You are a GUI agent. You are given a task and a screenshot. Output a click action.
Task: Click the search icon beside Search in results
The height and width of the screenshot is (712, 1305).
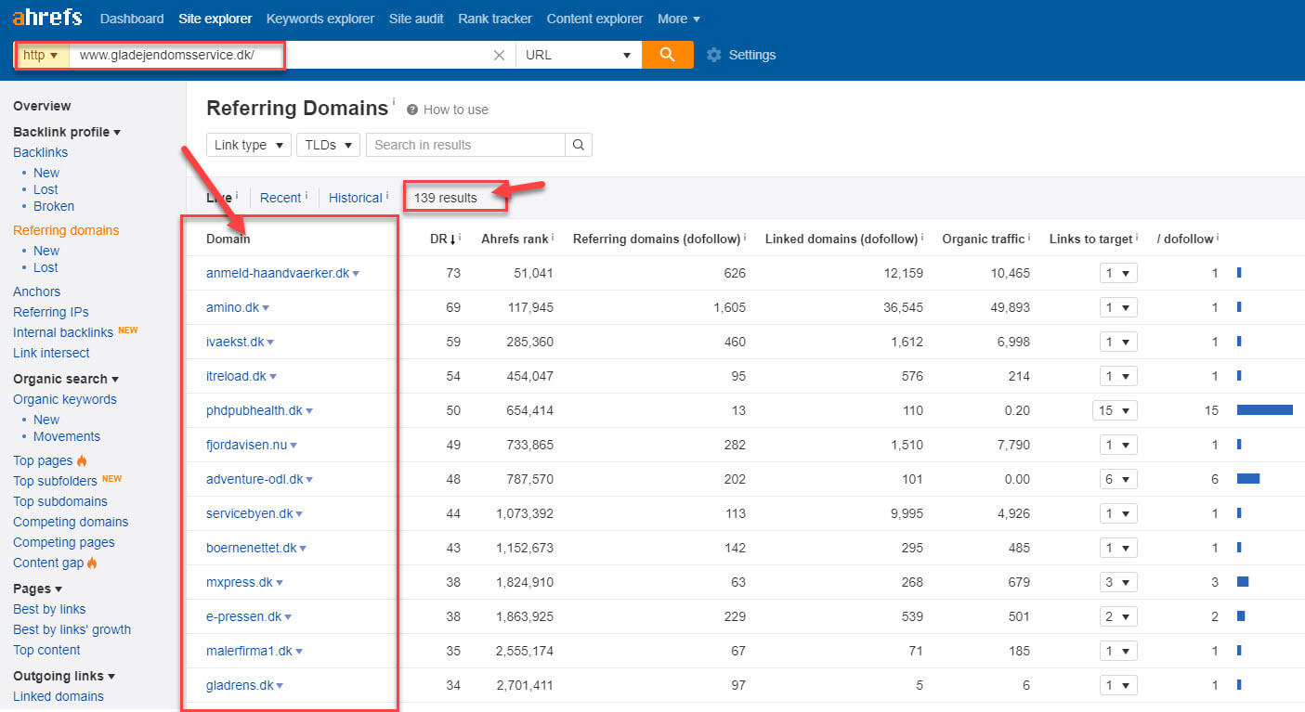578,145
